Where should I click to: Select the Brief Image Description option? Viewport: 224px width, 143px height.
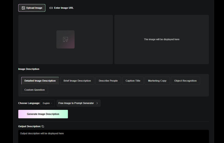click(x=77, y=81)
